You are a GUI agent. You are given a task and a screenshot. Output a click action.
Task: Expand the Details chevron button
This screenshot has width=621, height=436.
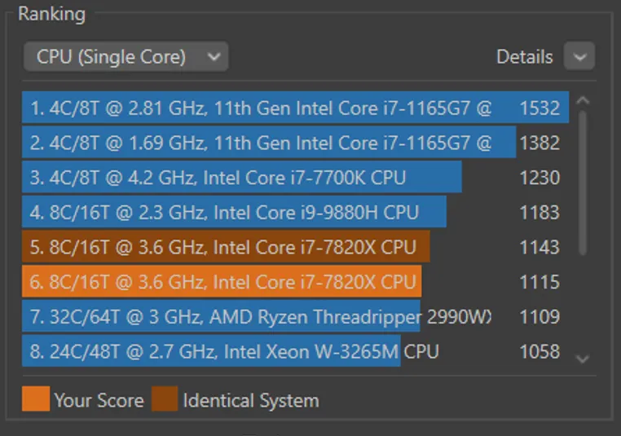(x=579, y=57)
